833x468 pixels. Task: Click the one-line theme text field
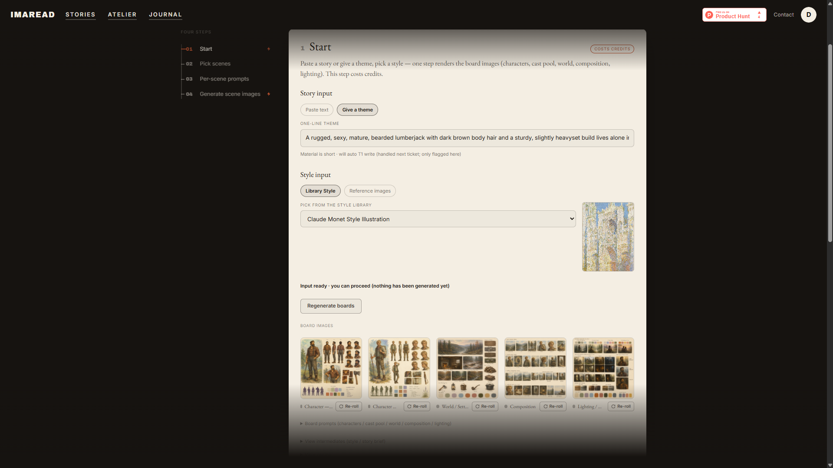pos(467,138)
